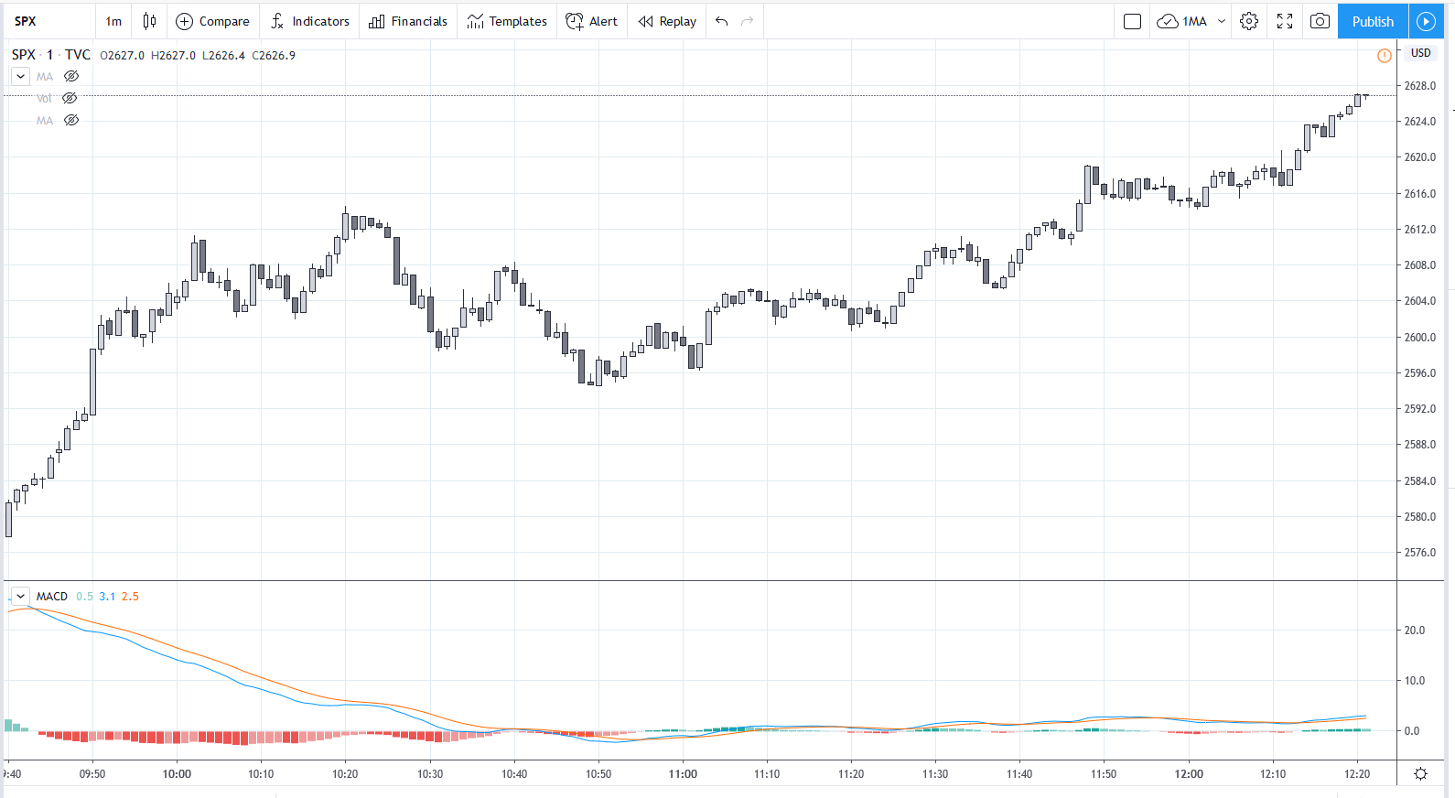The height and width of the screenshot is (798, 1455).
Task: Click the Publish button
Action: 1373,21
